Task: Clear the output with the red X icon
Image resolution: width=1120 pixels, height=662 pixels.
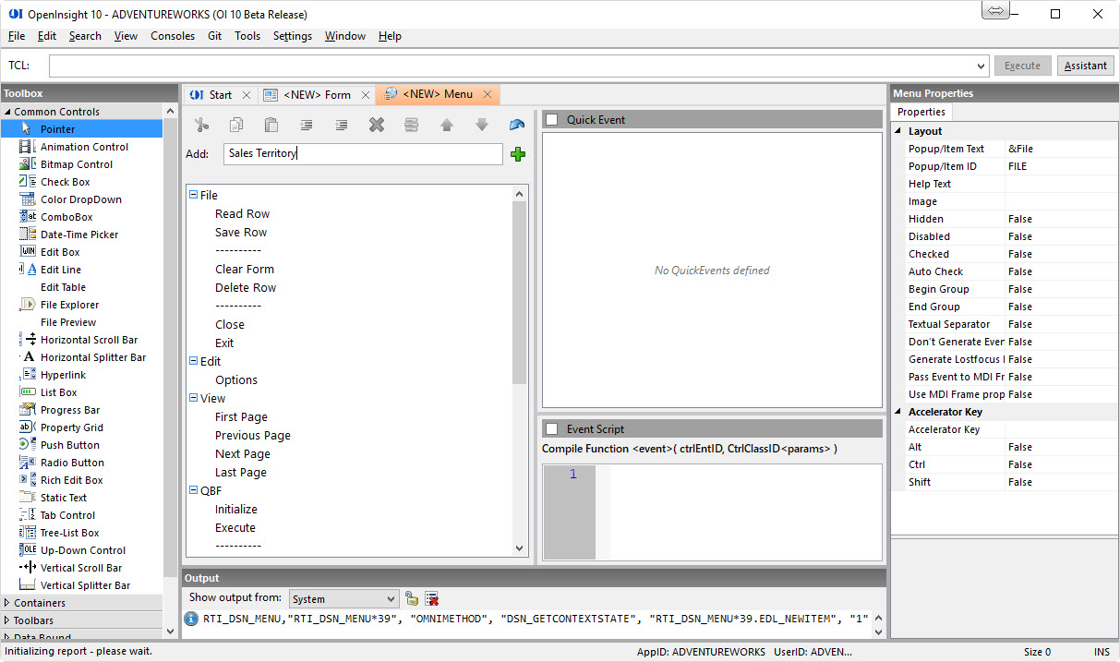Action: (x=432, y=599)
